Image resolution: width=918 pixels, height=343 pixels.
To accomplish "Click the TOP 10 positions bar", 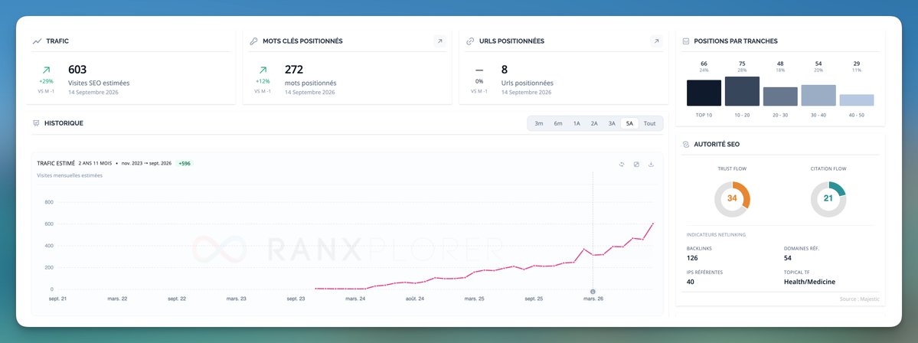I will (x=704, y=93).
